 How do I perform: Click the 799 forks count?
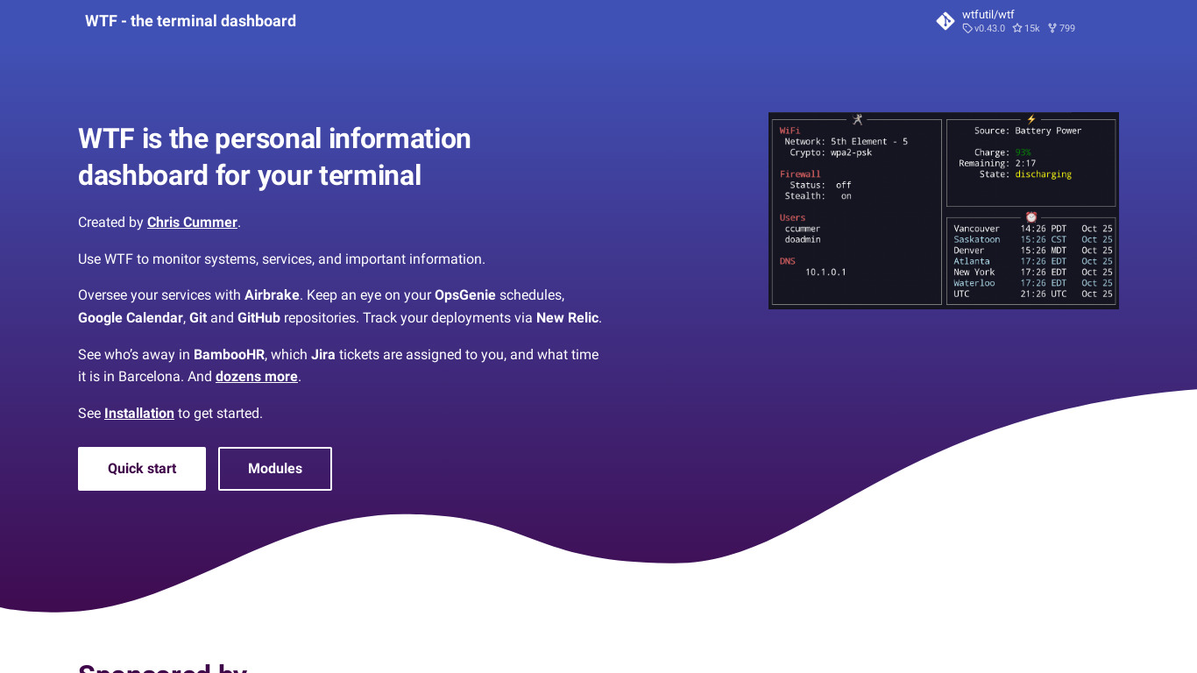point(1067,29)
